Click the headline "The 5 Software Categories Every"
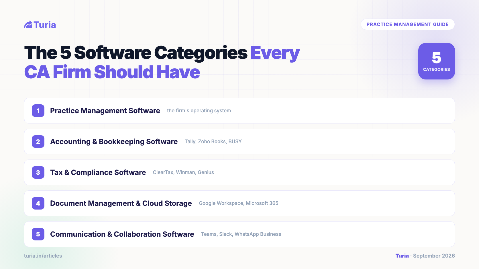The image size is (479, 269). 162,53
